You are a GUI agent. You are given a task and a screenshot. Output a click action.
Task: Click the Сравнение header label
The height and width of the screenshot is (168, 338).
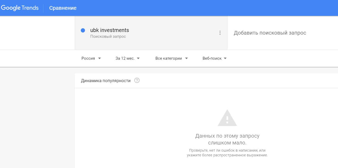coord(63,8)
